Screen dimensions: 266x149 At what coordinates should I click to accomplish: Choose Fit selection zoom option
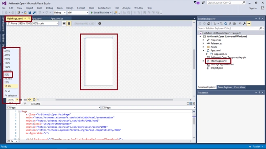tap(11, 96)
